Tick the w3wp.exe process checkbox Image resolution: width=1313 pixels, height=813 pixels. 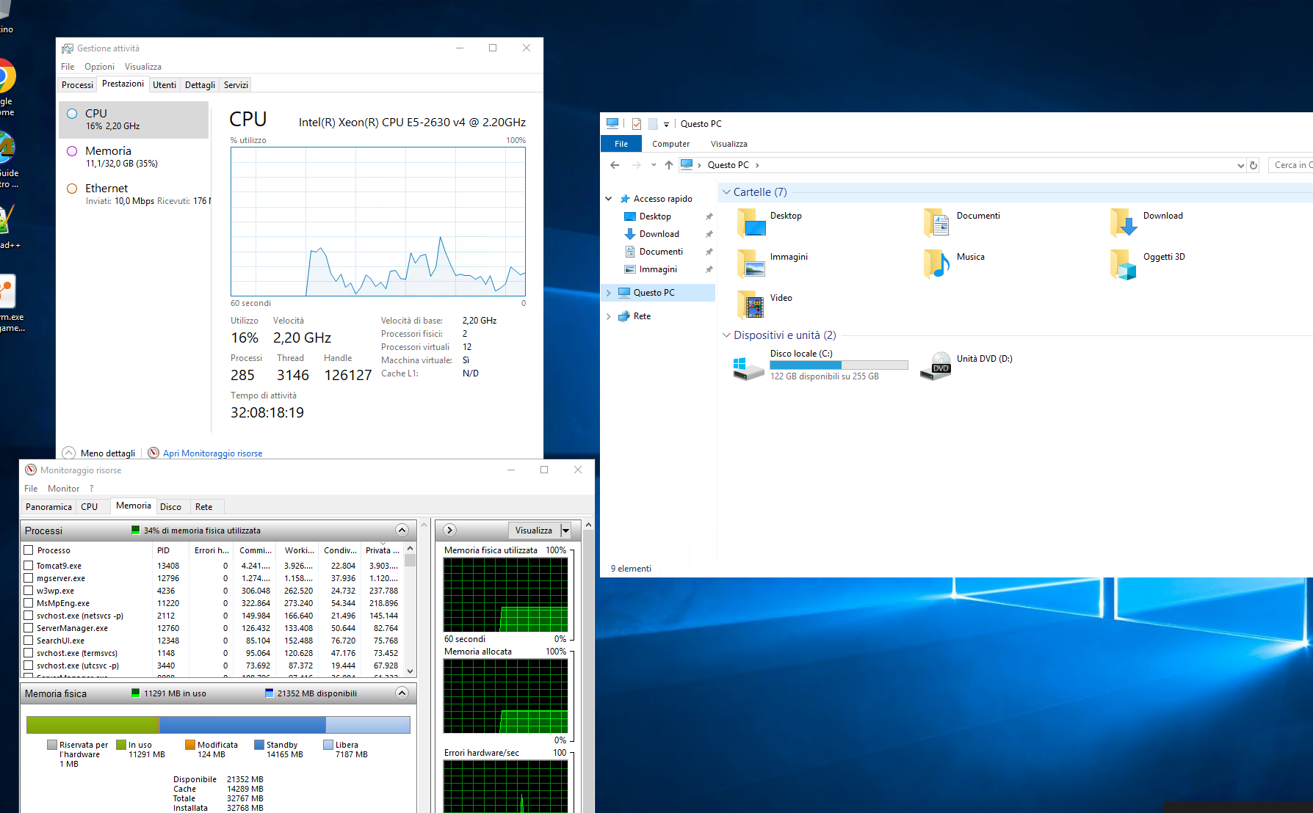(x=29, y=591)
